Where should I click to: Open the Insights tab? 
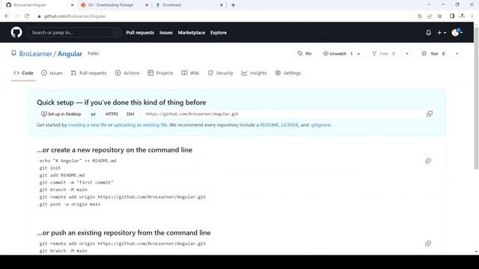point(254,73)
